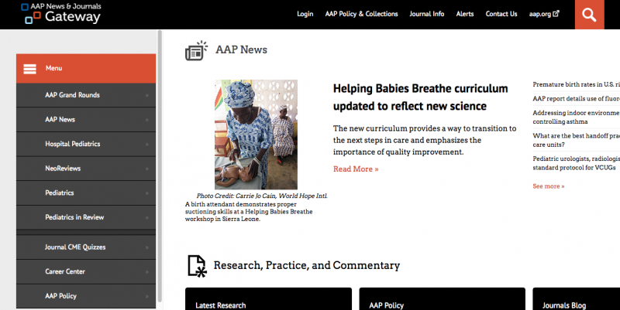
Task: Click the See more news link
Action: [x=549, y=186]
